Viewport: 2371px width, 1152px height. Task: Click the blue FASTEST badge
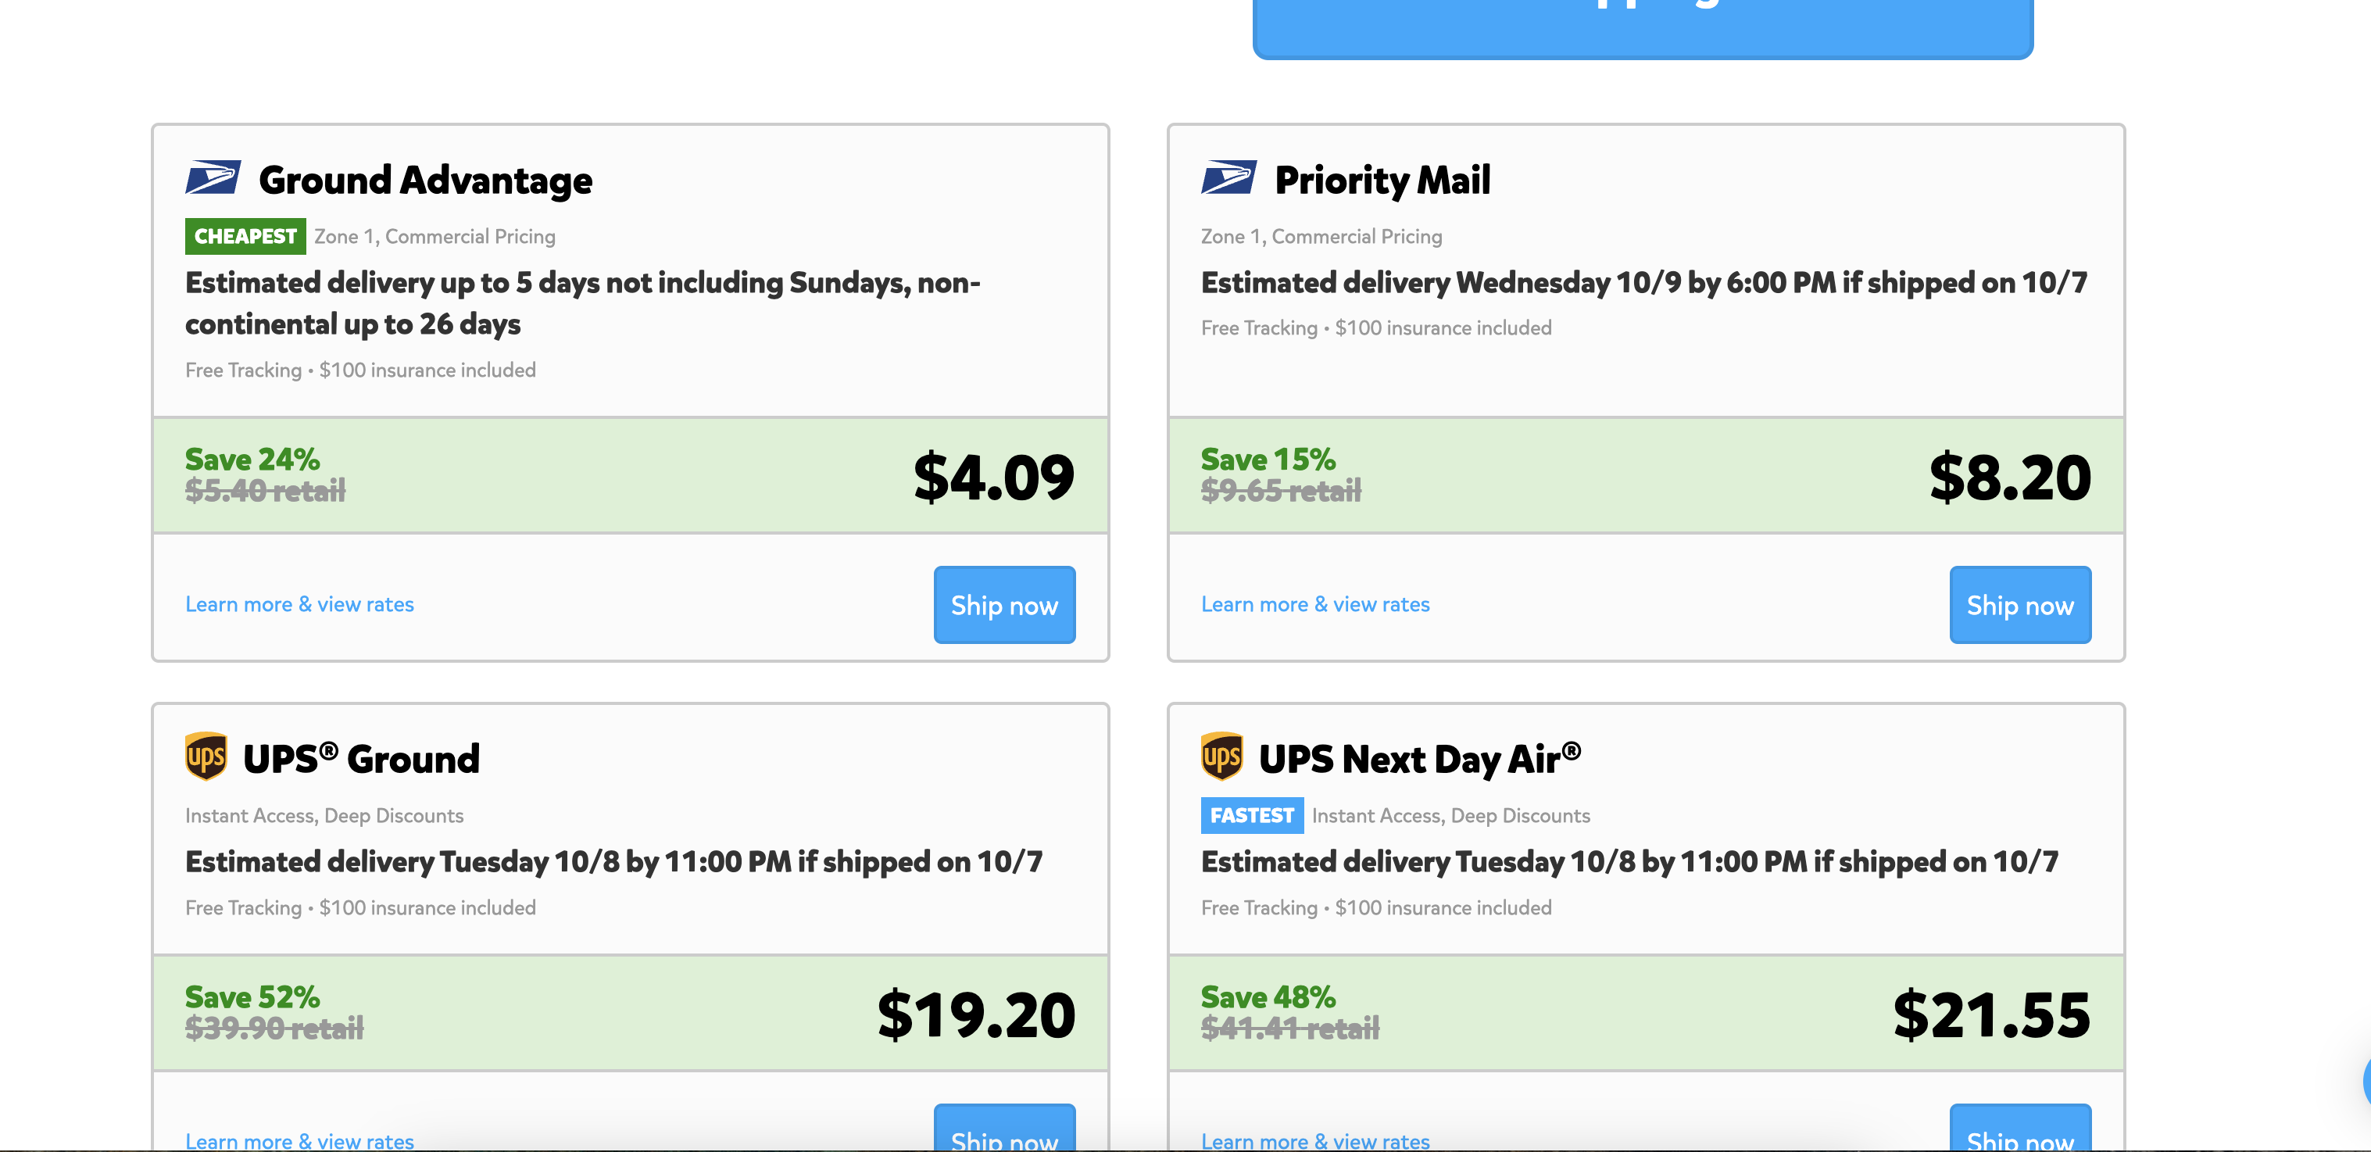click(x=1251, y=815)
